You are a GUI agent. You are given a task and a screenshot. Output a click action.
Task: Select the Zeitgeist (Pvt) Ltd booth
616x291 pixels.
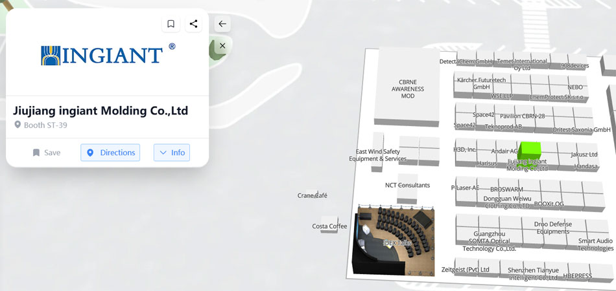(465, 270)
